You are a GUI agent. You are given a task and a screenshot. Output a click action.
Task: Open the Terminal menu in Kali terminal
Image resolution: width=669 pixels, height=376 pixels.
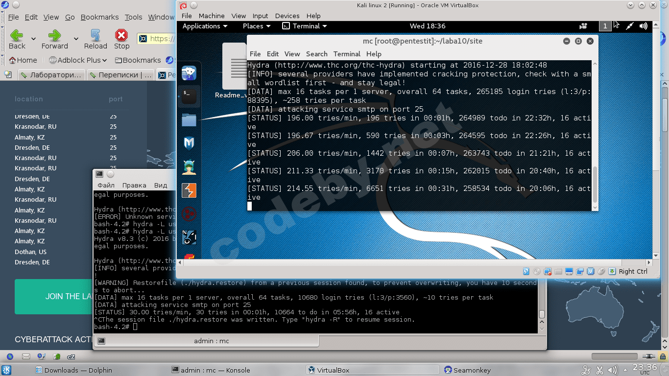347,54
